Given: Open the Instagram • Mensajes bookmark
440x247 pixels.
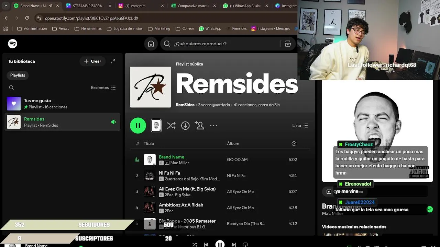Looking at the screenshot, I should coord(271,28).
